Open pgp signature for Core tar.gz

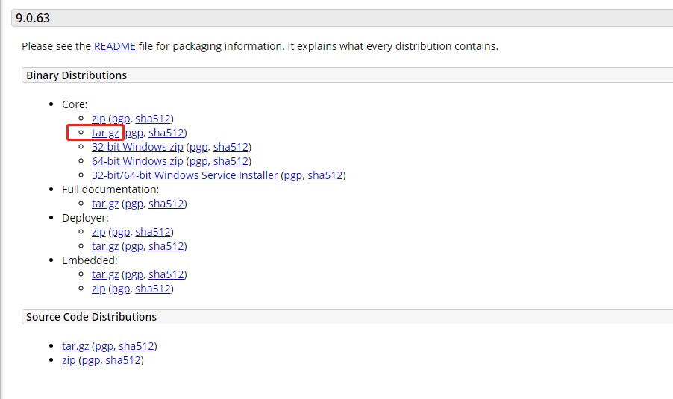click(x=134, y=133)
